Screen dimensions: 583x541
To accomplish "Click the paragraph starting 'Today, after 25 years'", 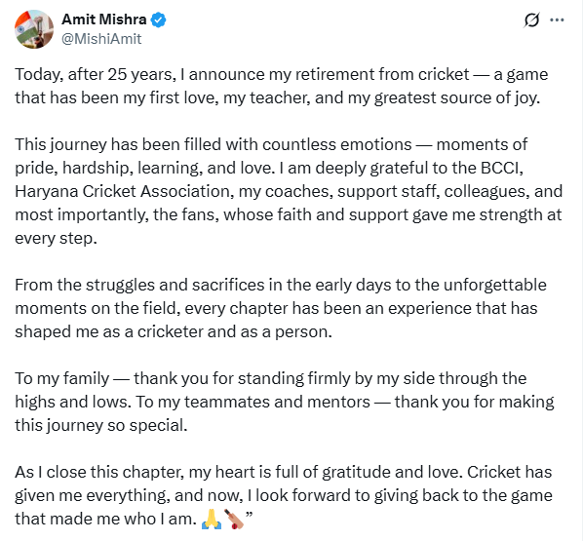I will click(282, 86).
